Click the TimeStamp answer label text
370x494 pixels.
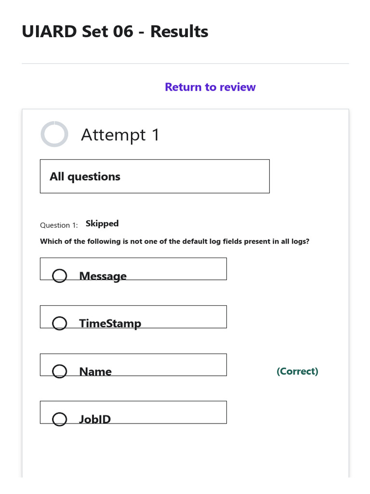coord(110,323)
